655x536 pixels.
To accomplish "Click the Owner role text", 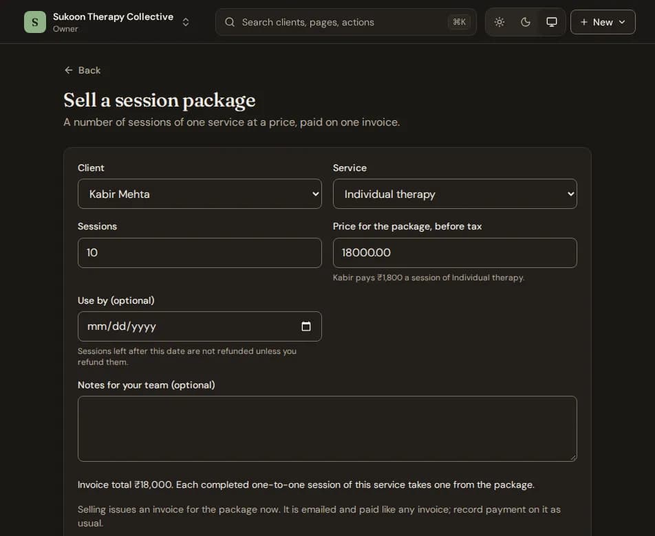I will tap(65, 29).
